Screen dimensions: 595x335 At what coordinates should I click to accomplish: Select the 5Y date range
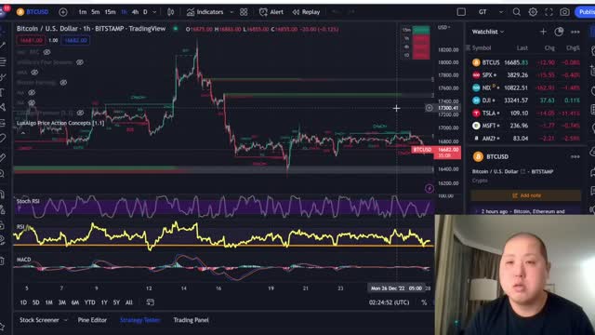coord(116,302)
